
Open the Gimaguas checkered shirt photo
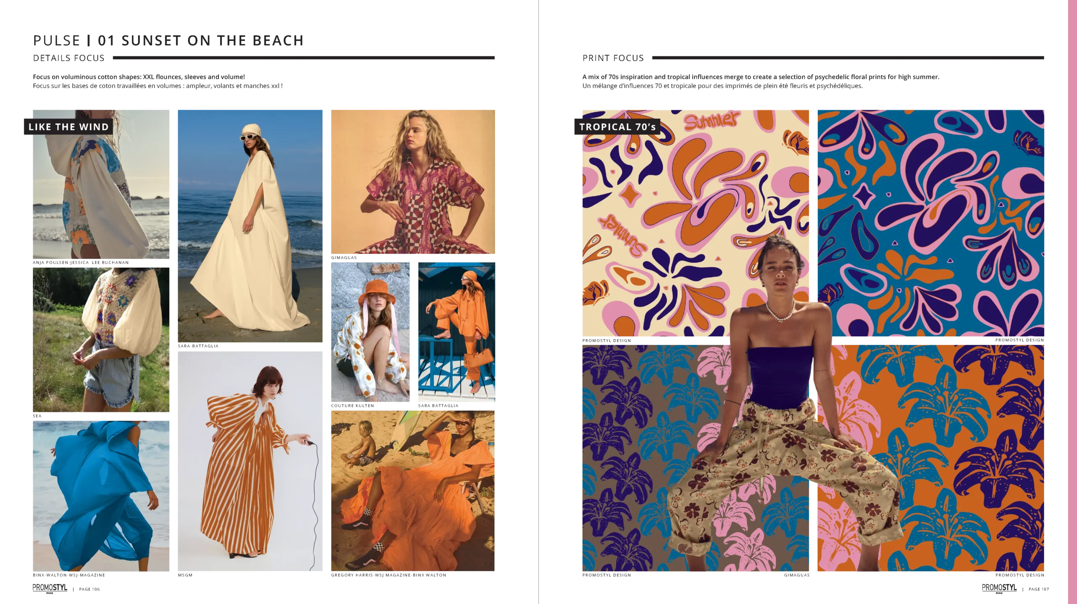(413, 182)
